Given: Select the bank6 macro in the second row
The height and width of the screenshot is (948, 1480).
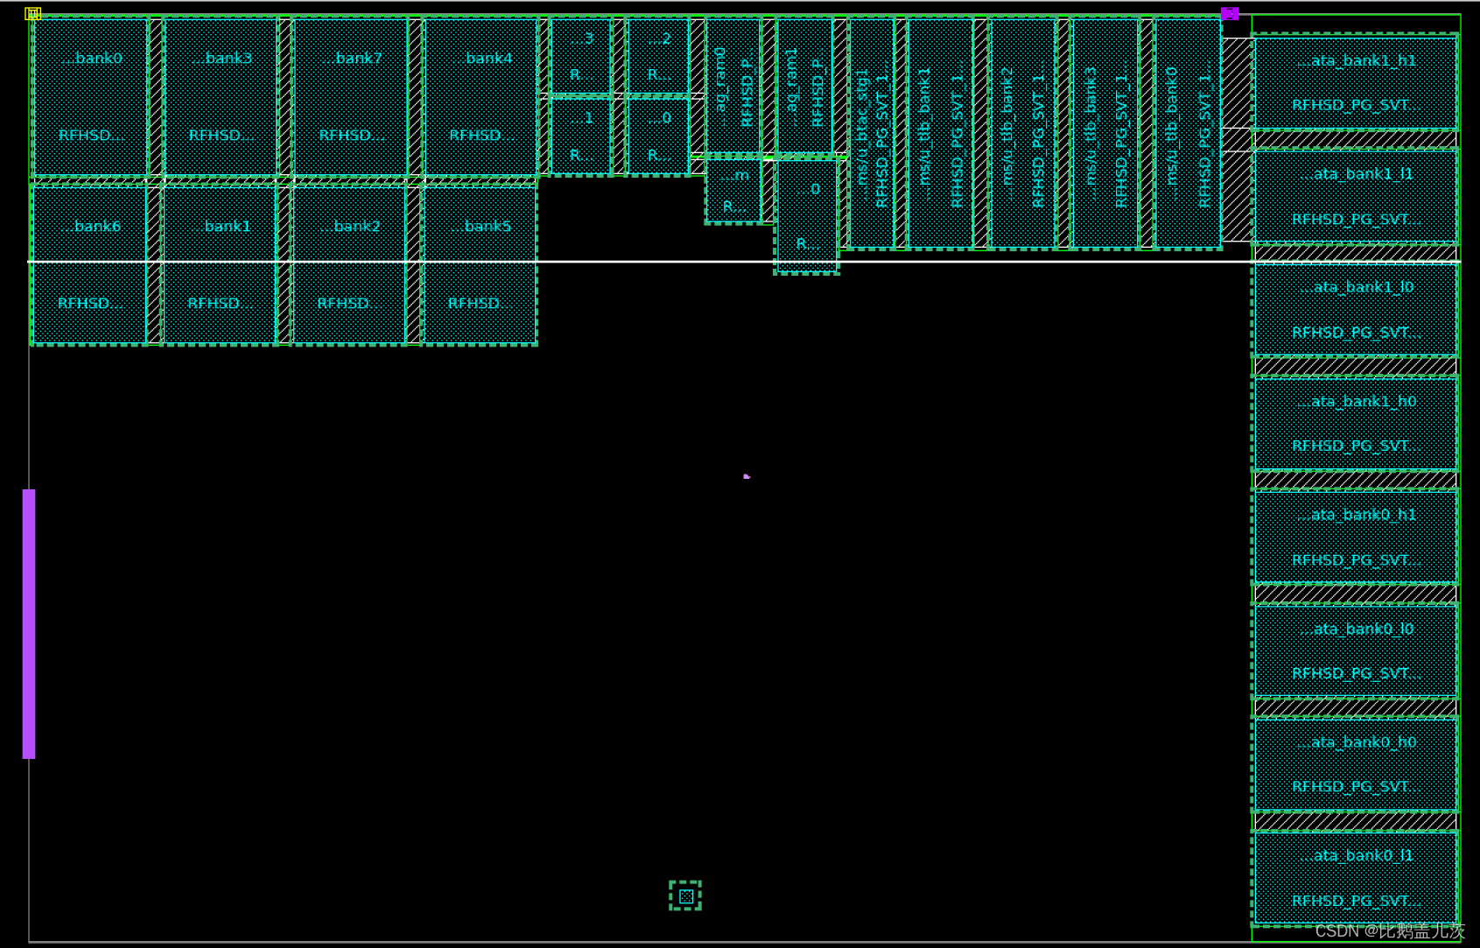Looking at the screenshot, I should 90,263.
